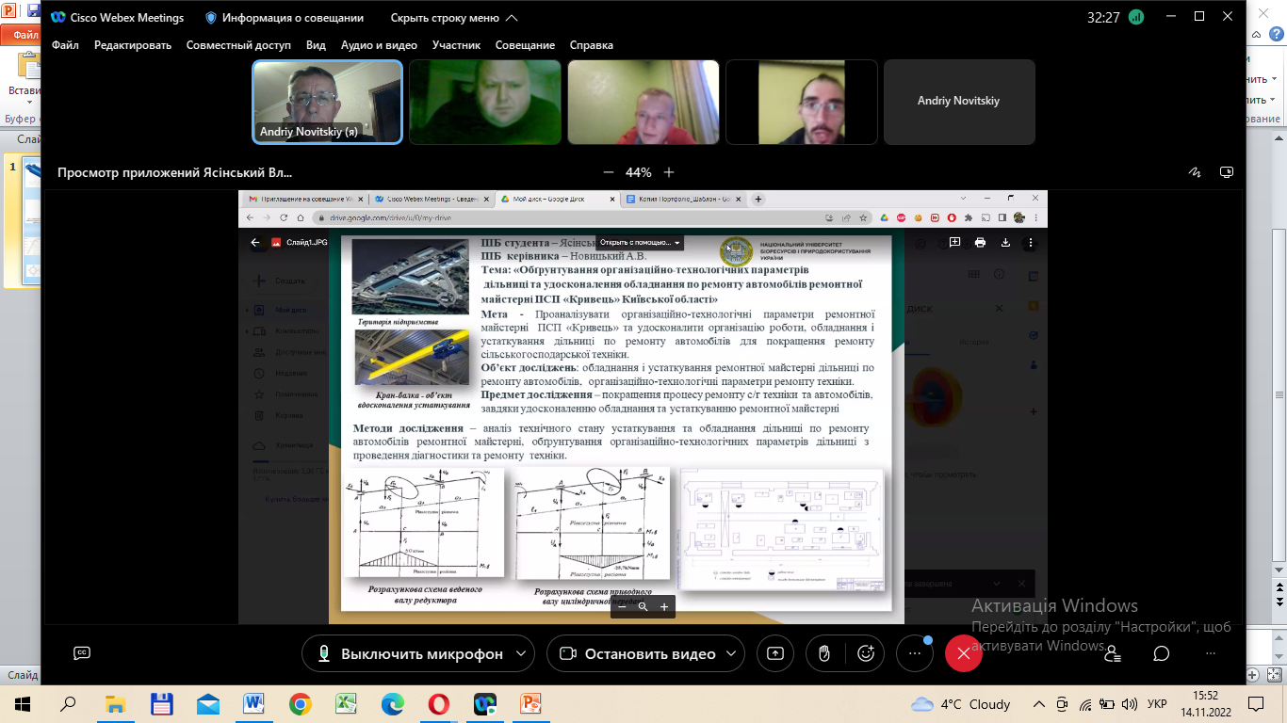Zoom in shared view with plus

[669, 172]
